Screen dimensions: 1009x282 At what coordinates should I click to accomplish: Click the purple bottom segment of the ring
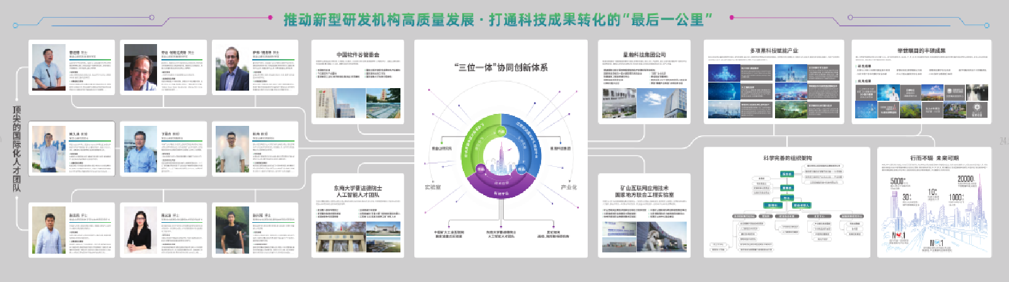(x=501, y=188)
